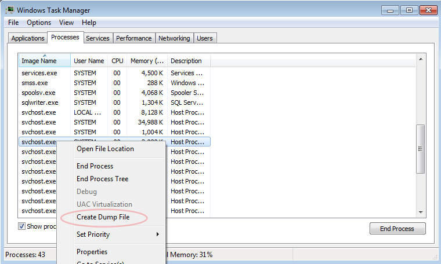This screenshot has width=441, height=264.
Task: Sort by Image Name column header
Action: (45, 61)
